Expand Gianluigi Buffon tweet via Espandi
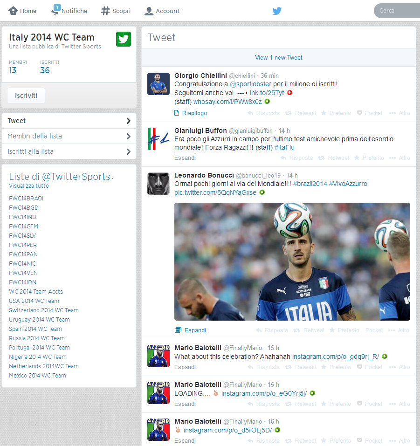This screenshot has width=420, height=446. tap(185, 158)
